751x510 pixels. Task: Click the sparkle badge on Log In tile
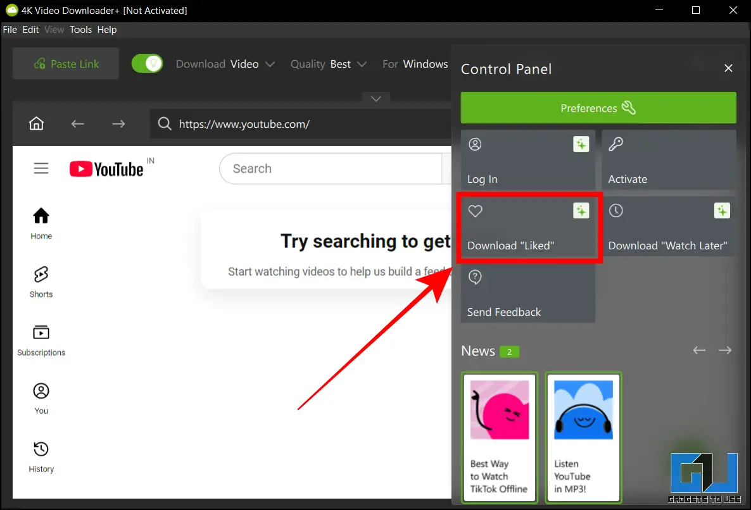pos(581,144)
